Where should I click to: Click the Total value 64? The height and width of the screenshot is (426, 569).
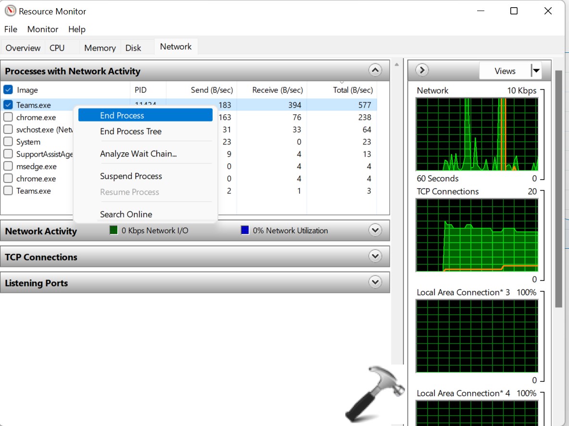[x=367, y=129]
